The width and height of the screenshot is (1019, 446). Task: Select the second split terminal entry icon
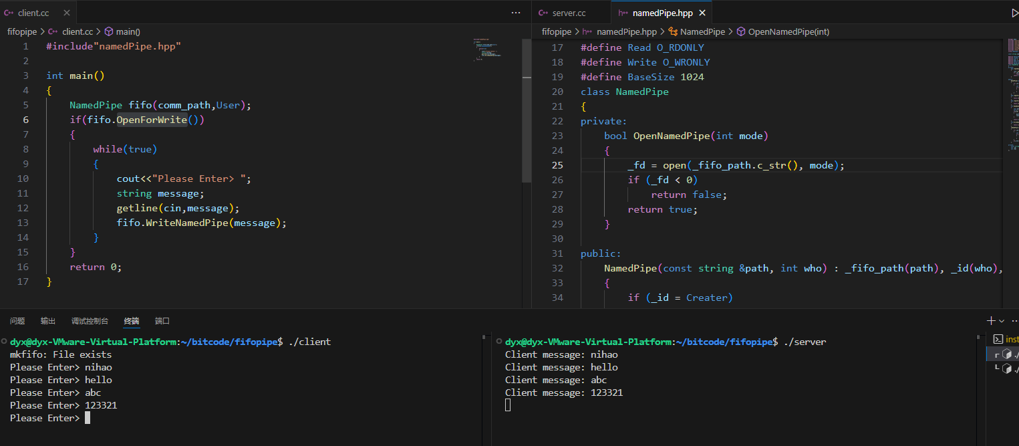(x=1007, y=368)
